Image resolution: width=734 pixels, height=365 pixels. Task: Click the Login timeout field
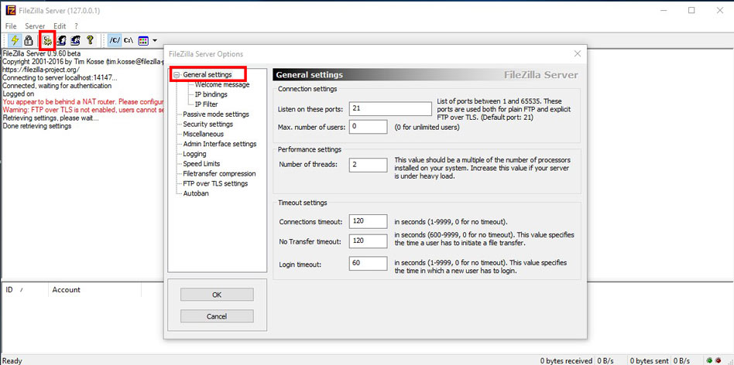(x=368, y=263)
